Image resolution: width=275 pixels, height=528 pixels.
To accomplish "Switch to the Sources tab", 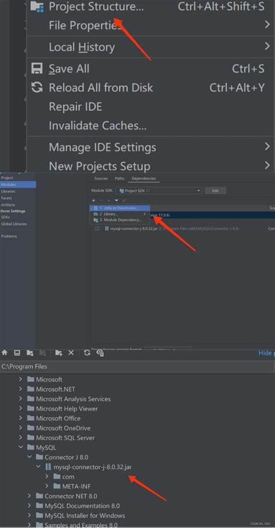I will [101, 179].
